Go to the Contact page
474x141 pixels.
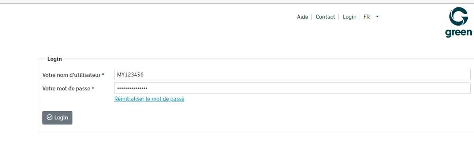point(325,17)
